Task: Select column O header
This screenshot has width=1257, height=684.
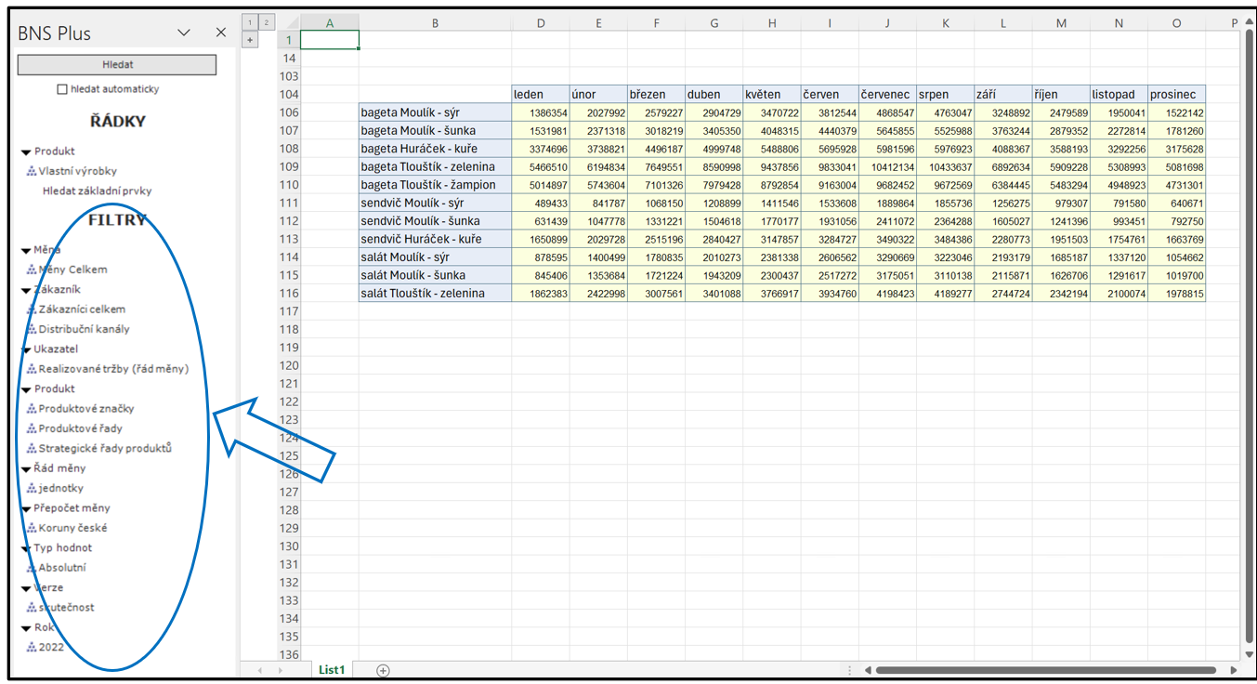Action: click(x=1176, y=23)
